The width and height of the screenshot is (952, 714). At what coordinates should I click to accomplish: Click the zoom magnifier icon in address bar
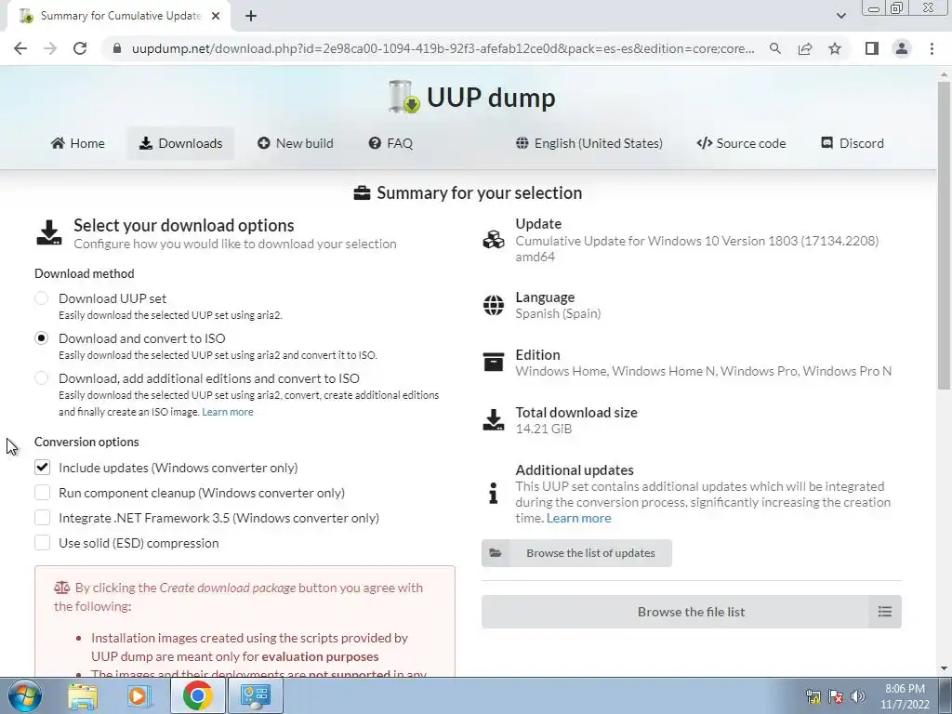(775, 48)
